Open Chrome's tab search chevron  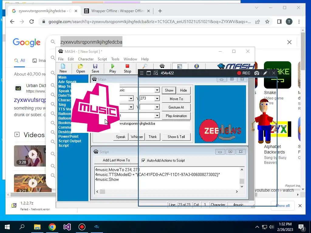point(256,8)
